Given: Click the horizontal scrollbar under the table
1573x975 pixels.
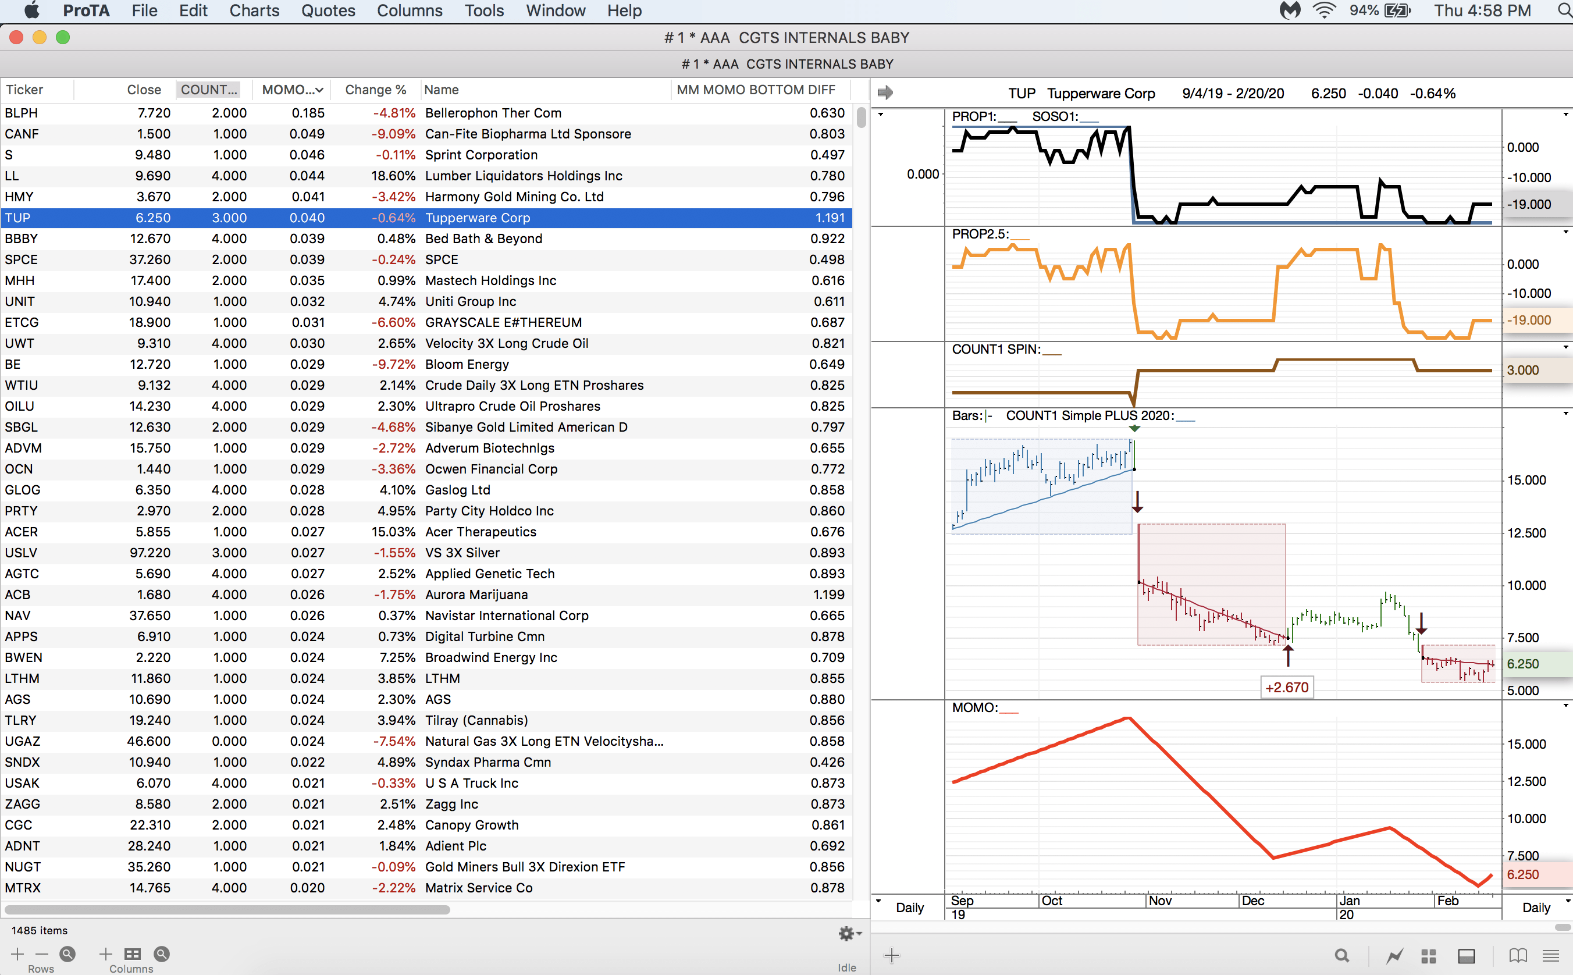Looking at the screenshot, I should (x=227, y=909).
